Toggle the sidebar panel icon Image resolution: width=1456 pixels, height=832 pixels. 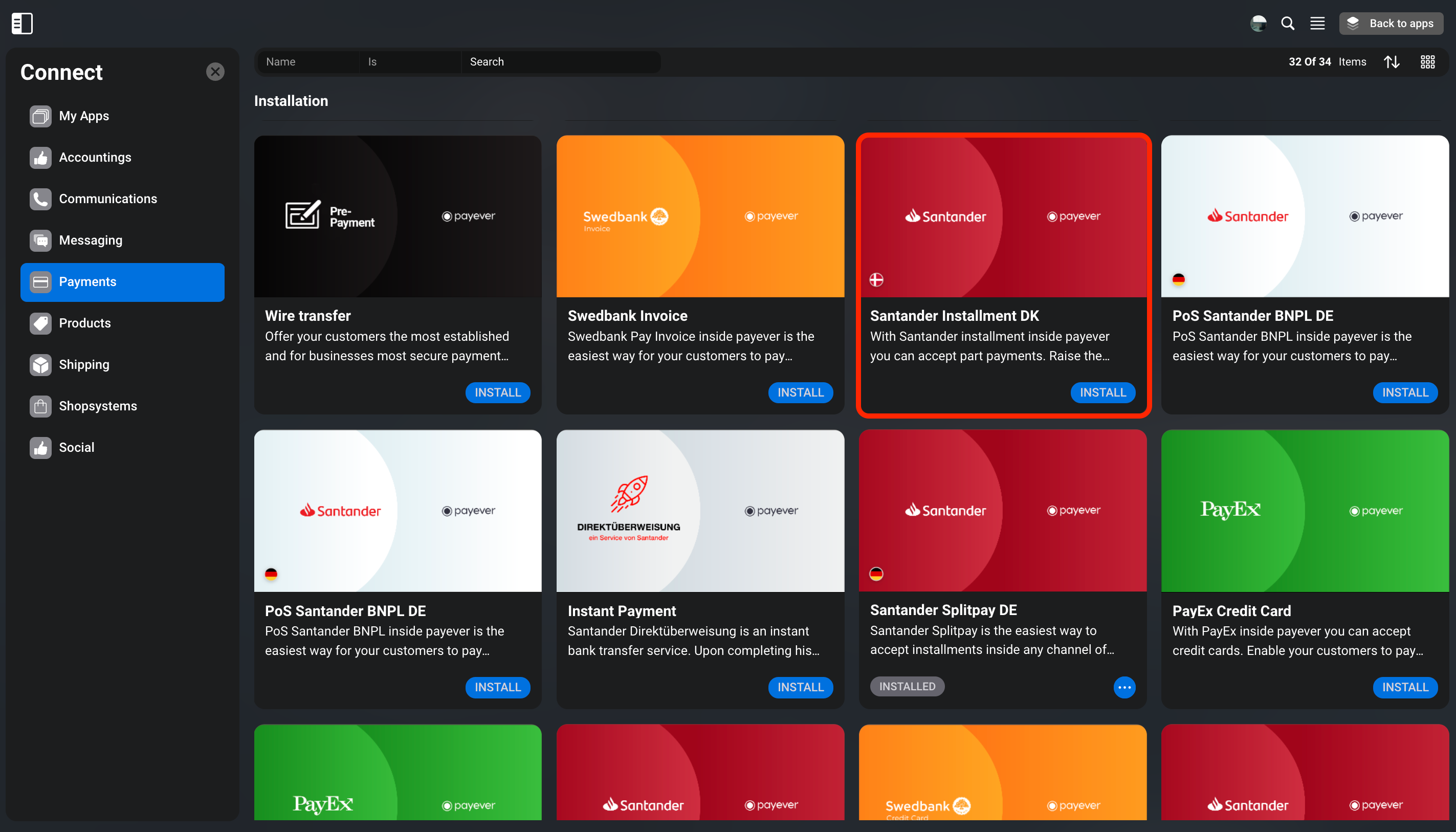click(x=23, y=24)
